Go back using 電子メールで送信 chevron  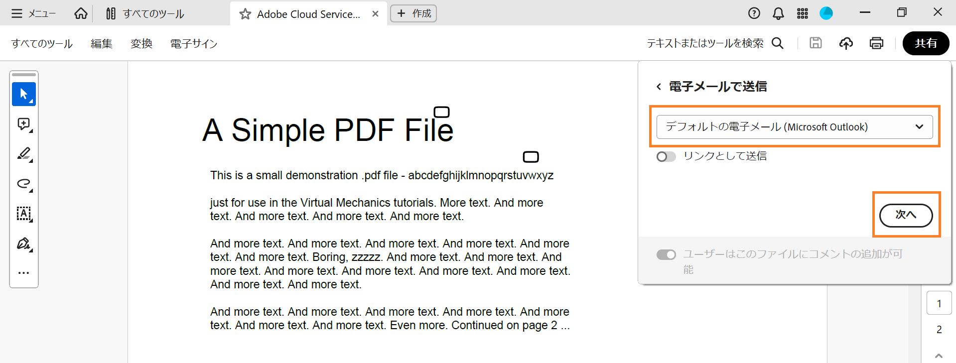point(659,87)
